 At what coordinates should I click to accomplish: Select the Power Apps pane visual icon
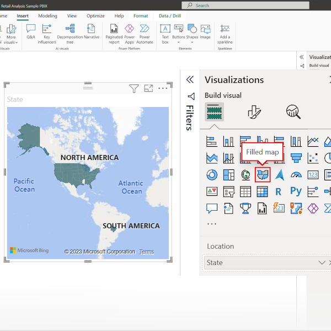[x=313, y=209]
